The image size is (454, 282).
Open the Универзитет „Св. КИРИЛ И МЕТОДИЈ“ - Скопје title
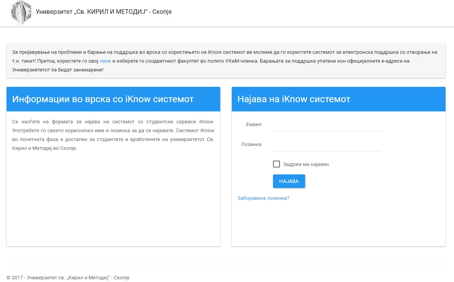104,12
